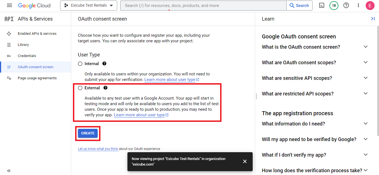Click the user account avatar
Screen dimensions: 379x175
click(x=370, y=6)
